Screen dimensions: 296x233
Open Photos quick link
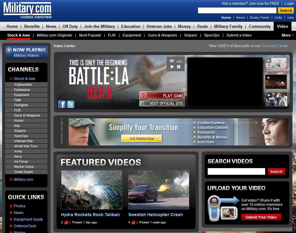20,206
